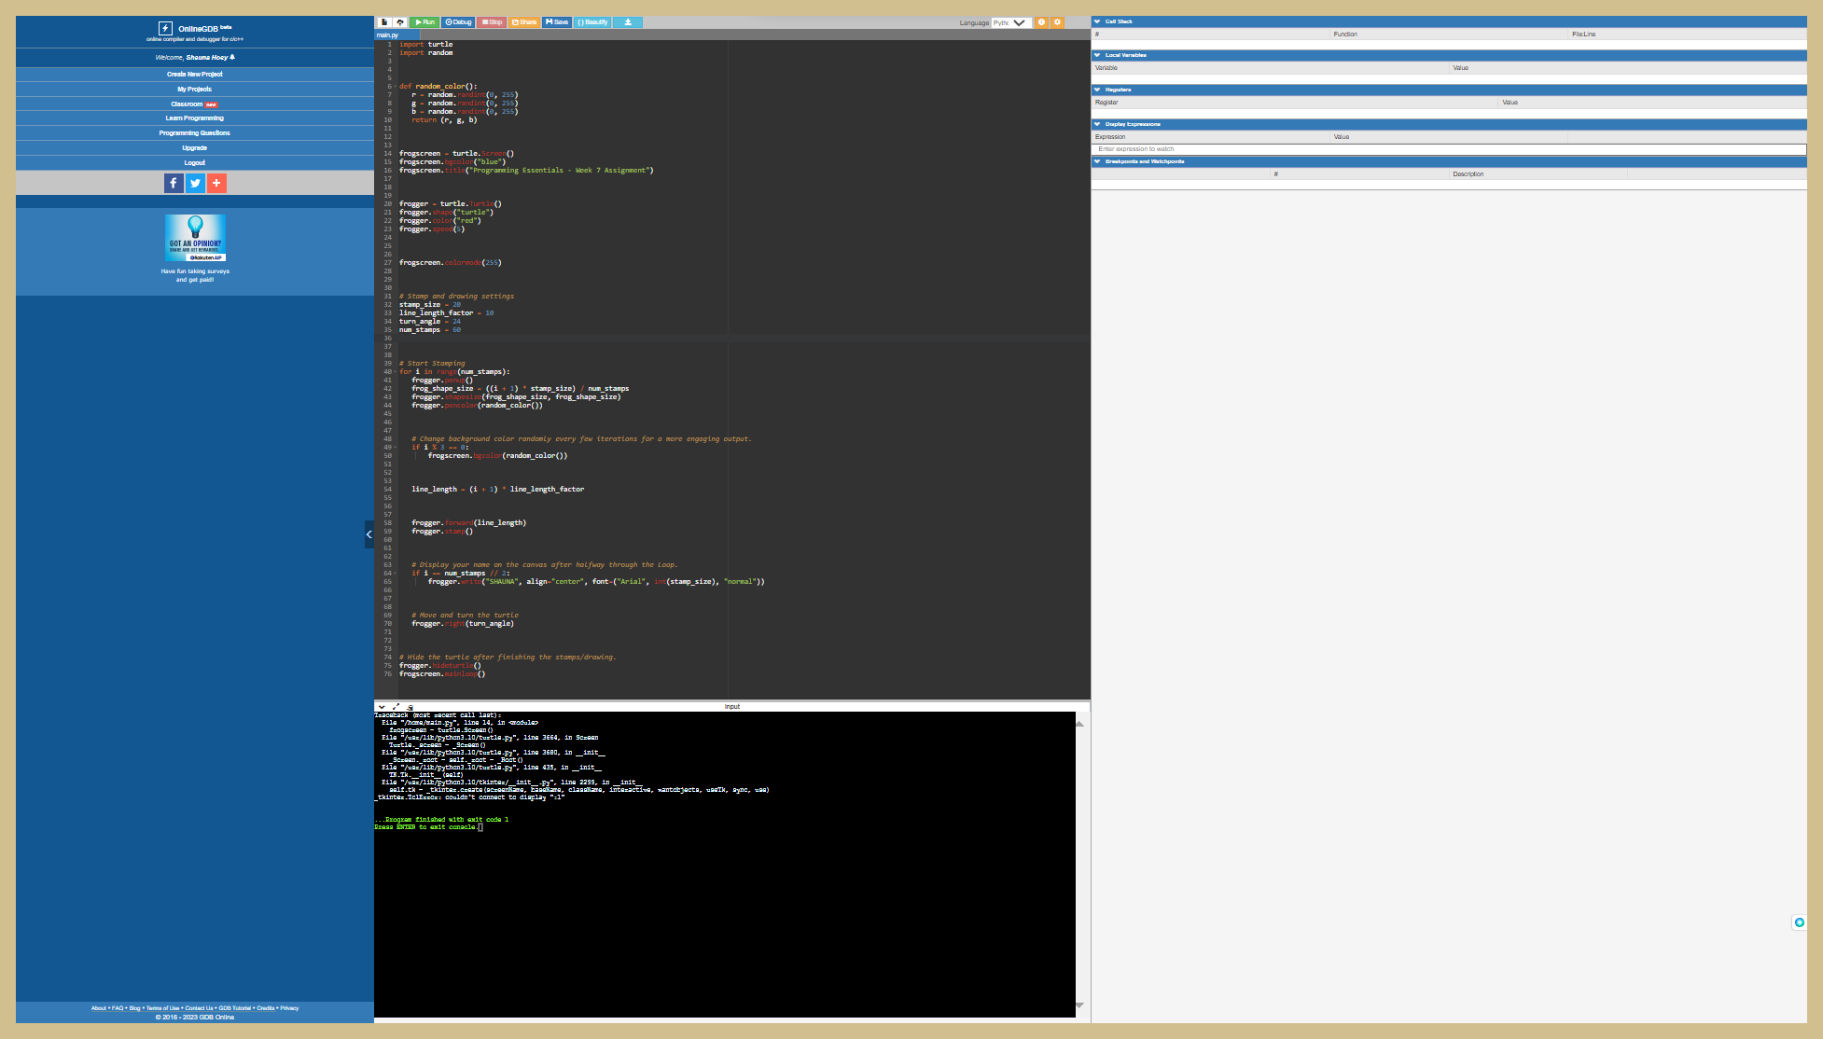The width and height of the screenshot is (1823, 1039).
Task: Open the Privacy footer link
Action: [289, 1008]
